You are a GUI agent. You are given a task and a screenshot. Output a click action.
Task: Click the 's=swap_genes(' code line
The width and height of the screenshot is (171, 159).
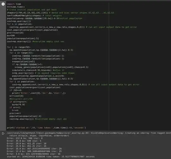tap(52, 67)
